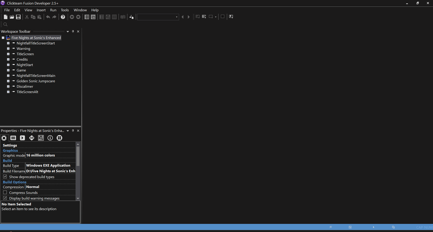This screenshot has width=433, height=232.
Task: Expand the Warning frame node
Action: (8, 49)
